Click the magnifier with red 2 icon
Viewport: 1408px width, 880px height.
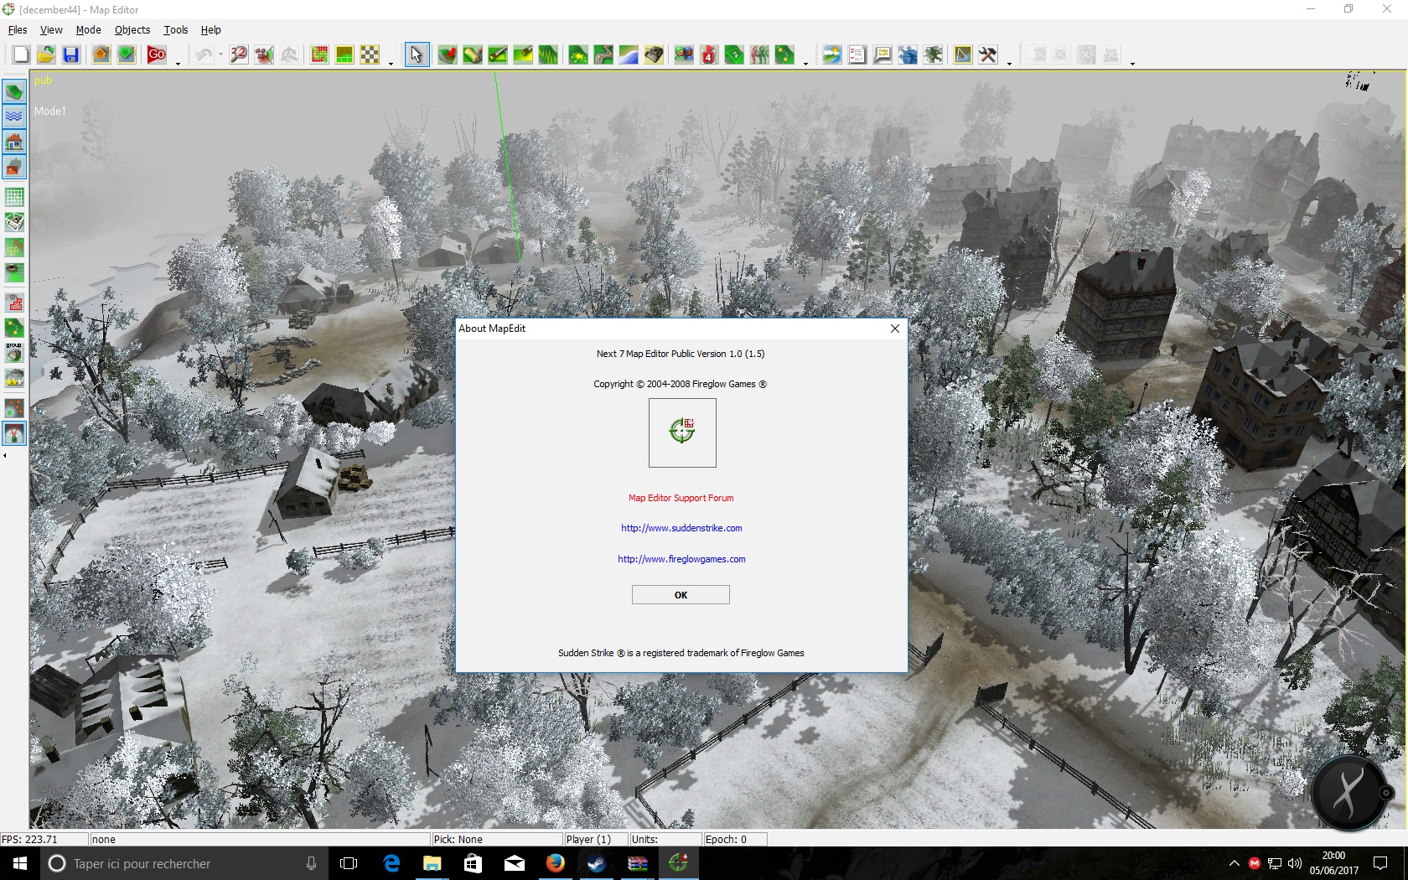tap(239, 55)
